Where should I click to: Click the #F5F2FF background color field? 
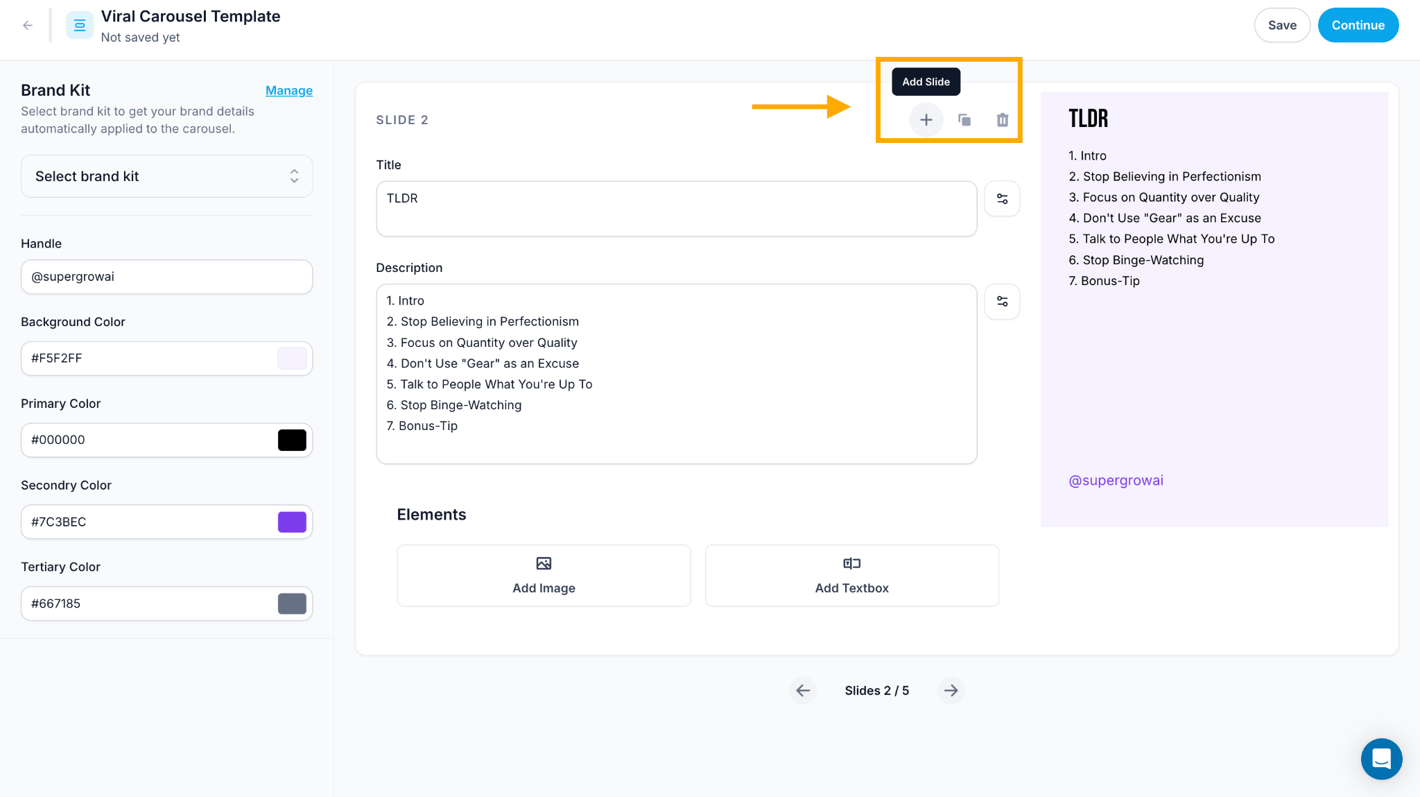tap(166, 359)
